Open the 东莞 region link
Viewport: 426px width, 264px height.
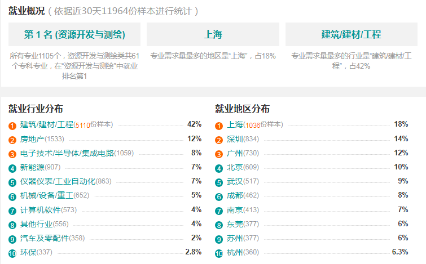coord(235,224)
